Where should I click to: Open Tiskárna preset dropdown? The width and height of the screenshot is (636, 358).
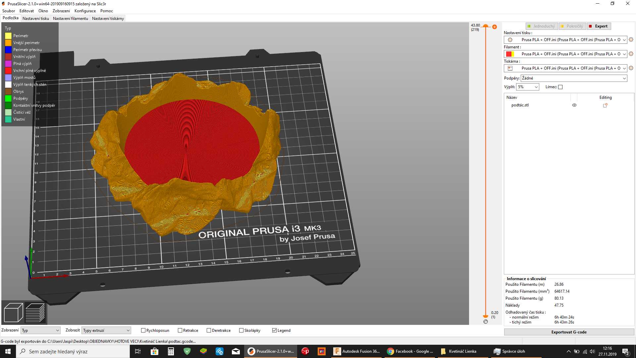(x=565, y=68)
